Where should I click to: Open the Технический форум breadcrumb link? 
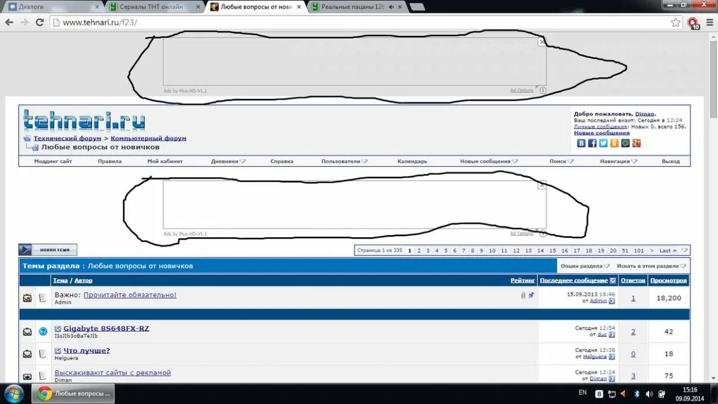click(67, 138)
